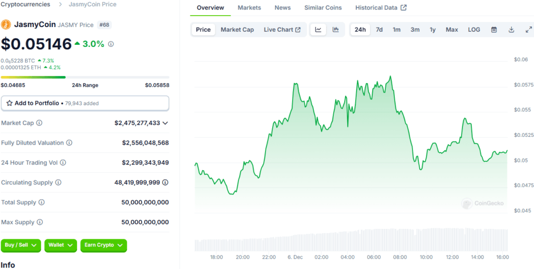534x269 pixels.
Task: Open the Earn Crypto dropdown
Action: (x=104, y=245)
